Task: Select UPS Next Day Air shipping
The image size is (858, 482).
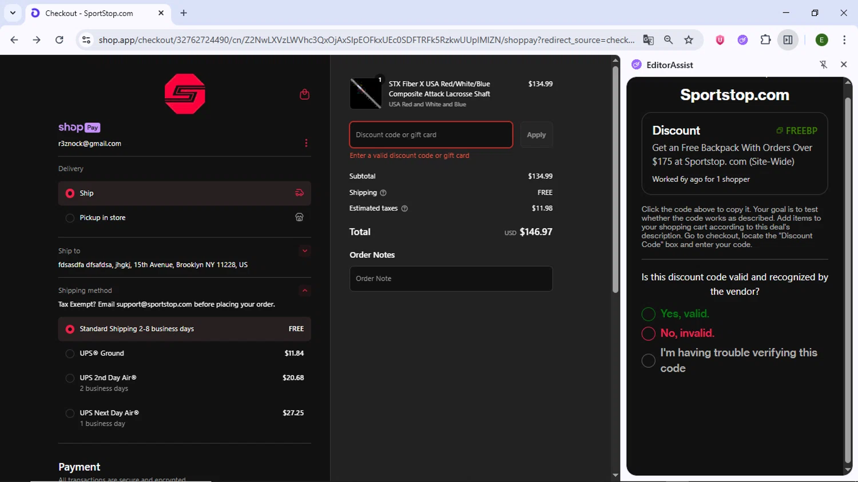Action: coord(185,418)
